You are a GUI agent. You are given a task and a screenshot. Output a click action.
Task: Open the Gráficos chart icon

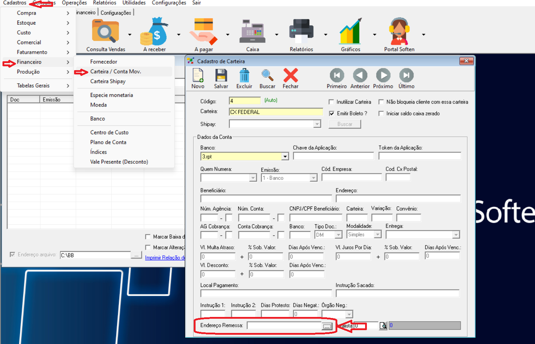(x=350, y=31)
